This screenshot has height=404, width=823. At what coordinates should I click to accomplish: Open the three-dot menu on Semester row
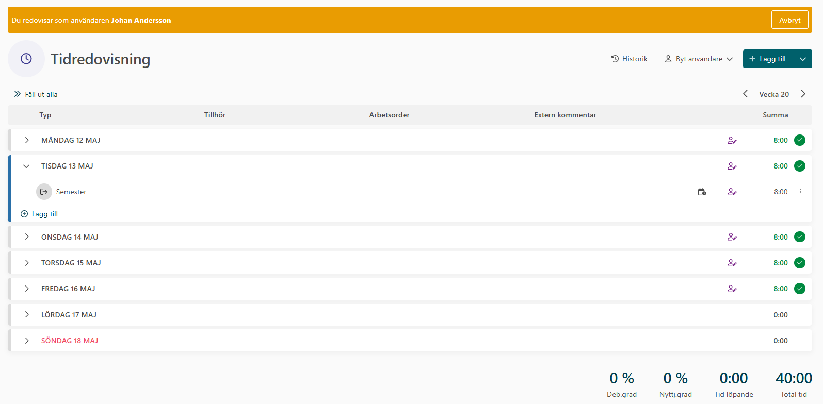(800, 191)
